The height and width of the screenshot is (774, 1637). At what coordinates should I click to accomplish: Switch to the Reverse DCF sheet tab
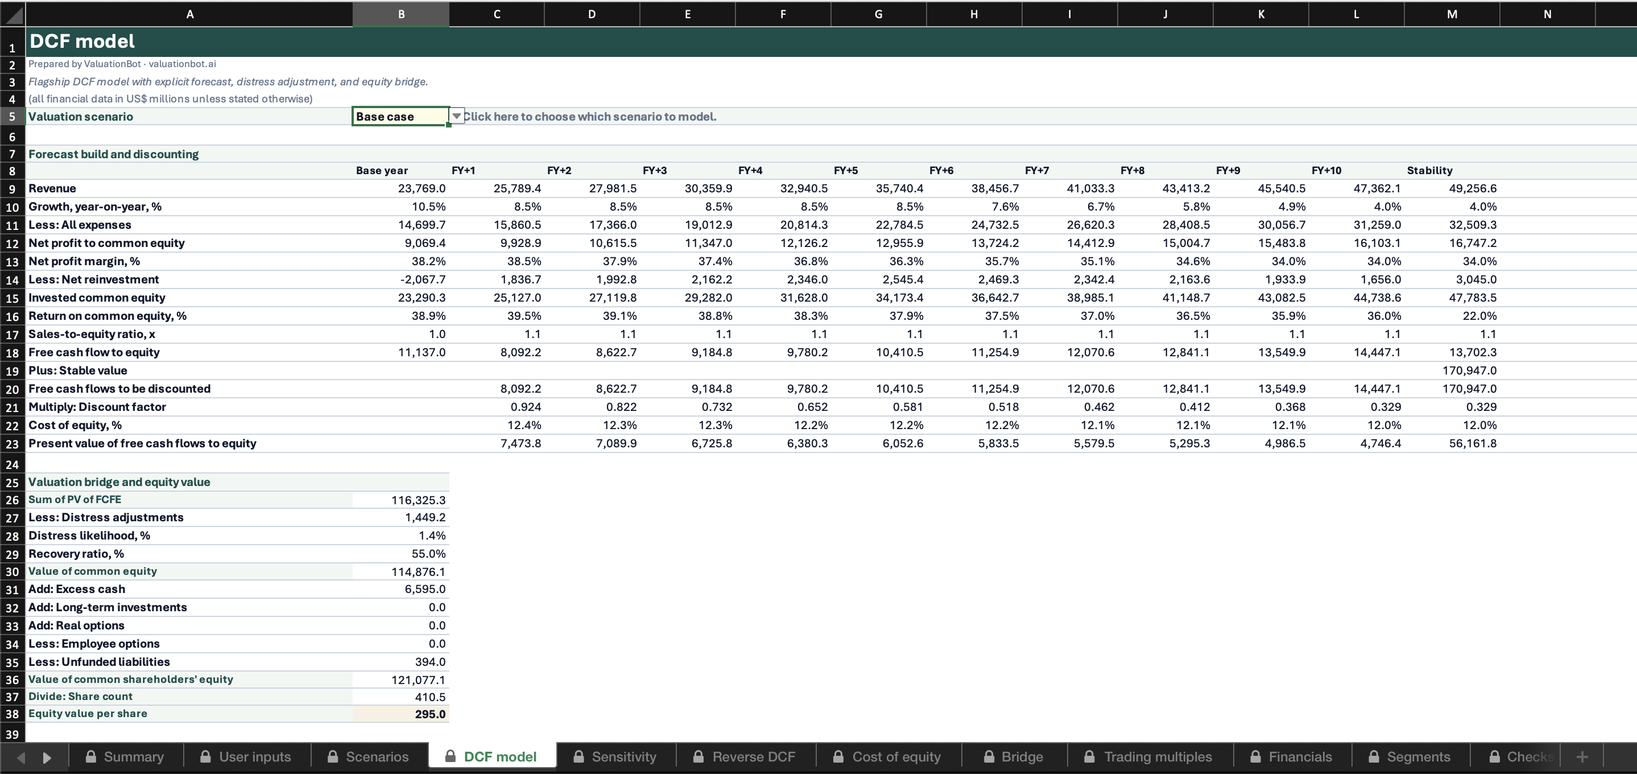coord(746,757)
